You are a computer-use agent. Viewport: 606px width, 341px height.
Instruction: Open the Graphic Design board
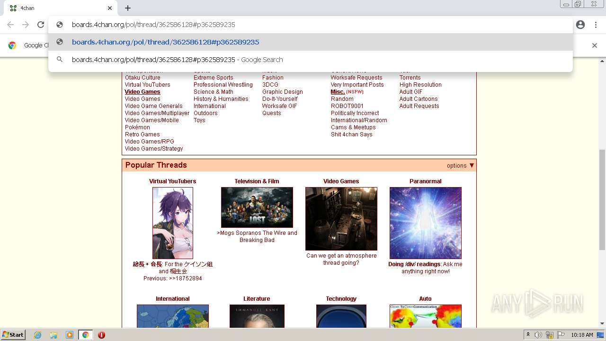point(283,92)
